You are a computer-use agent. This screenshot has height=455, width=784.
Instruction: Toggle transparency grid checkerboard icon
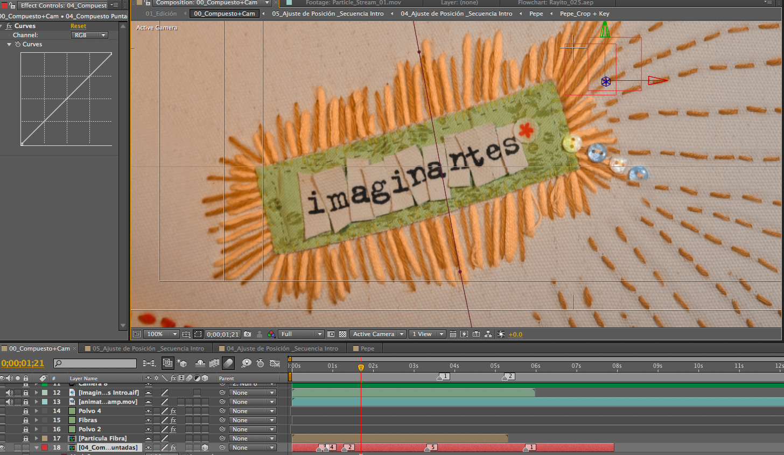click(x=343, y=334)
